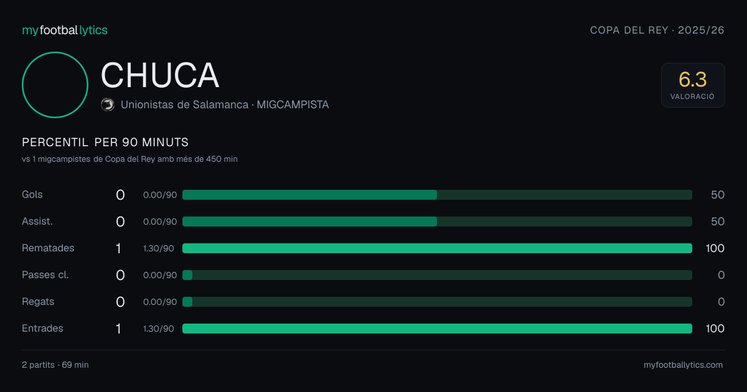Image resolution: width=747 pixels, height=392 pixels.
Task: Click the myfootballytics.com link in the footer
Action: pyautogui.click(x=684, y=365)
